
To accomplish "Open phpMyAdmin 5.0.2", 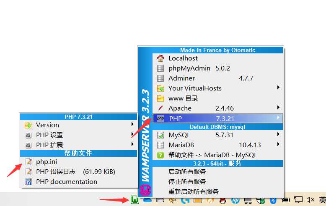I will pos(217,68).
